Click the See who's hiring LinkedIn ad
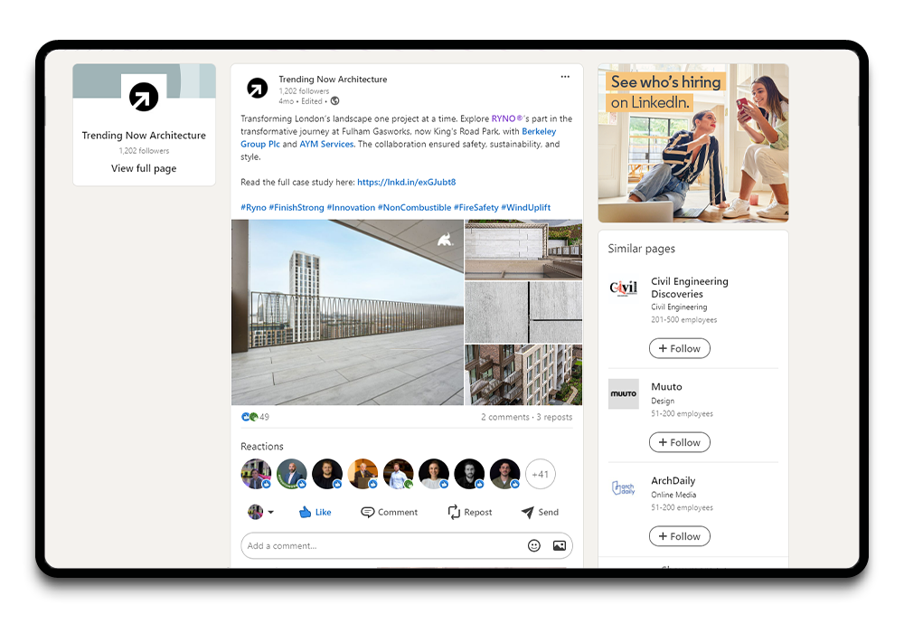 coord(693,143)
